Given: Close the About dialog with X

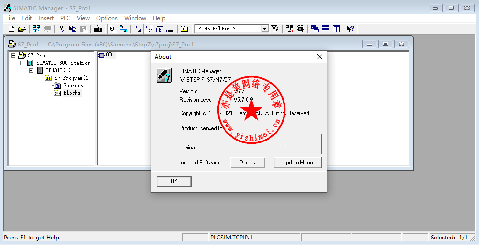Looking at the screenshot, I should tap(320, 57).
